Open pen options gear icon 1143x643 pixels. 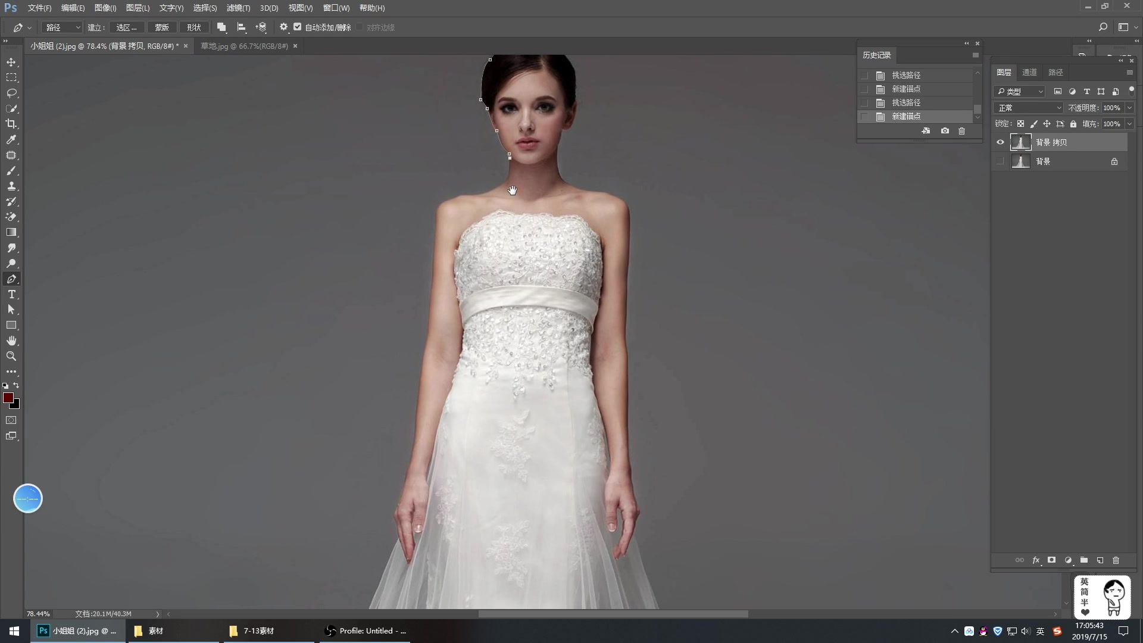(x=284, y=27)
